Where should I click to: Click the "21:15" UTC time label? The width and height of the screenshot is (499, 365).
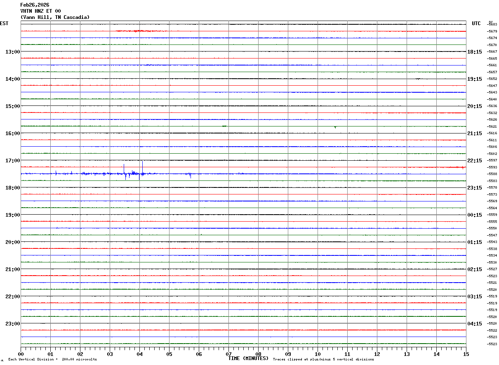click(475, 133)
